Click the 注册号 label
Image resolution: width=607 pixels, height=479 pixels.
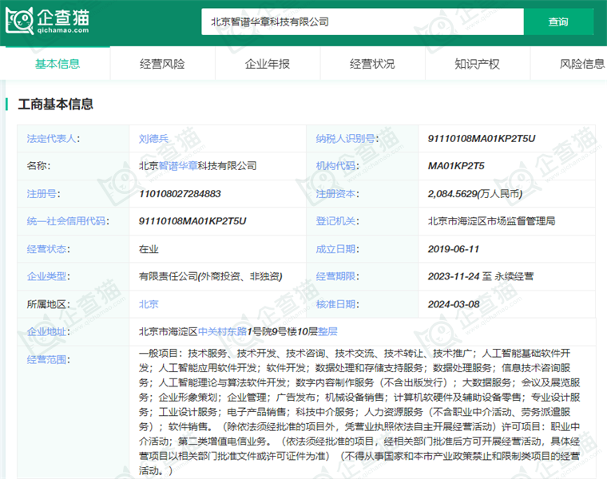[43, 194]
